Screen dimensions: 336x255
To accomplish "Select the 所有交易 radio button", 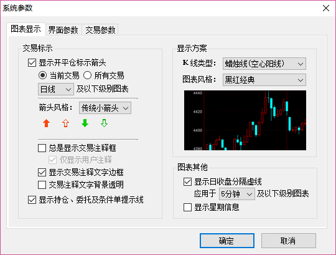I will pyautogui.click(x=88, y=75).
